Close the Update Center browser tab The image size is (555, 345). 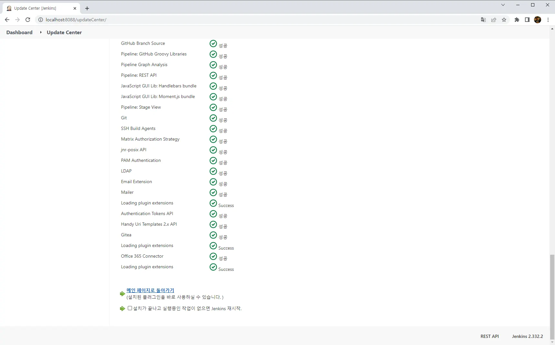coord(75,8)
